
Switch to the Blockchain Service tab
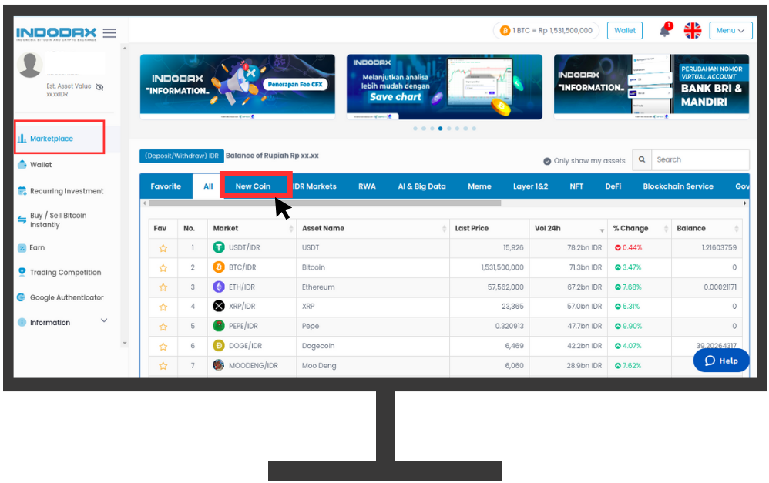(x=678, y=186)
